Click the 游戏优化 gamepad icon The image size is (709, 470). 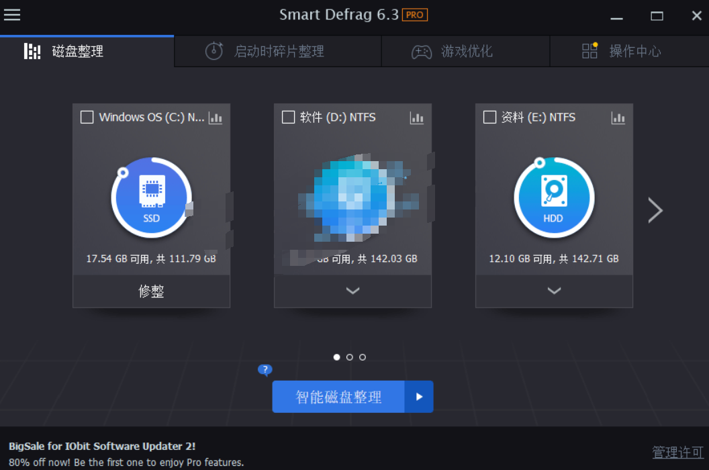tap(422, 51)
